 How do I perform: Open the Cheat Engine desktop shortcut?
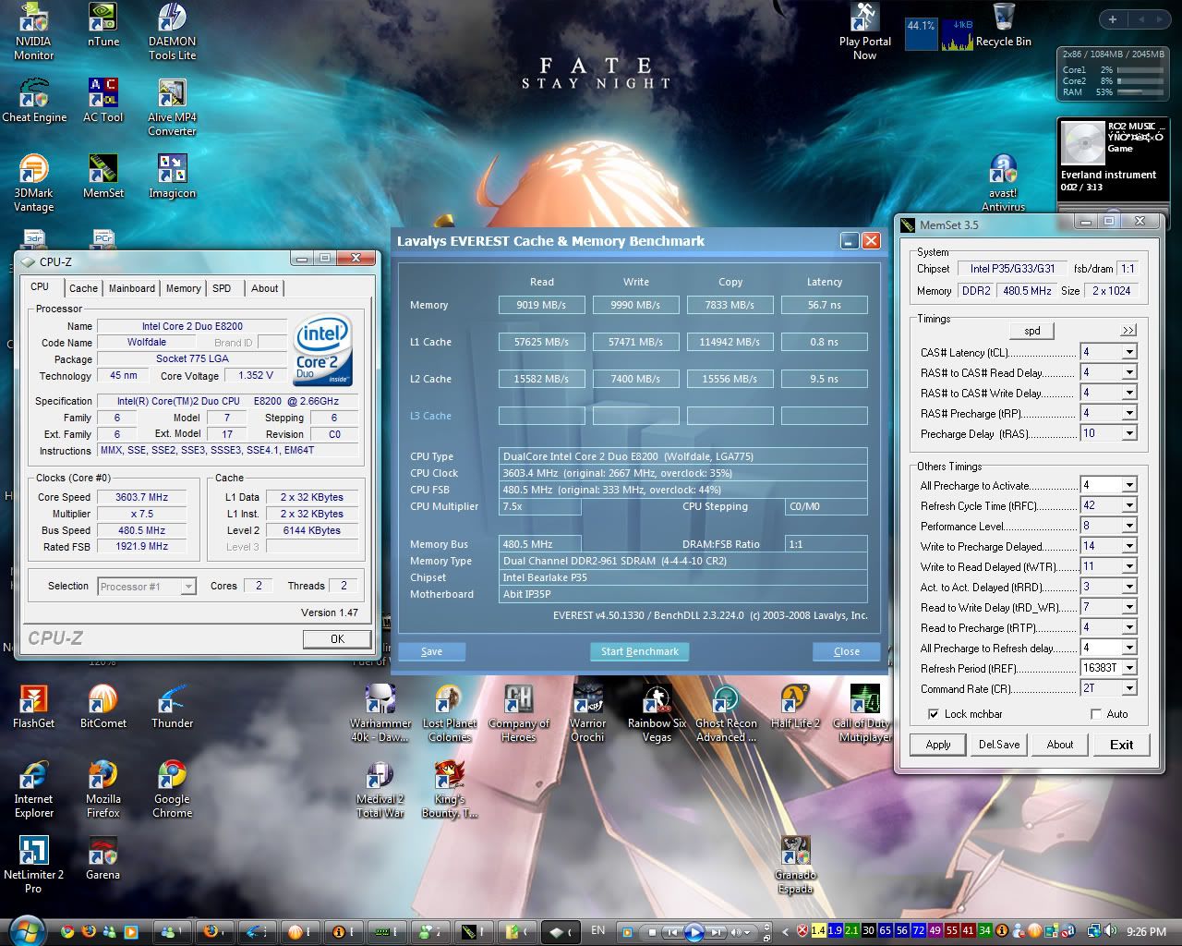point(34,94)
